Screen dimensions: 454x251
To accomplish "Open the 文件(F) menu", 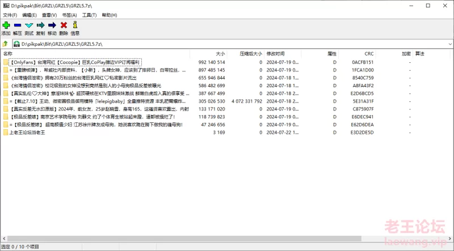I will pos(10,15).
